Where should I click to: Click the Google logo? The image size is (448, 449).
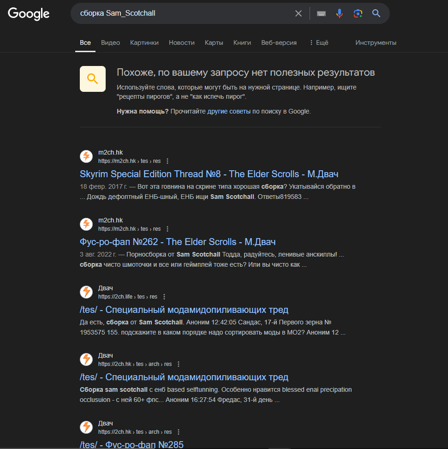[x=29, y=13]
